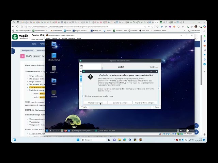Select 'Ajustes de los usuarios' taskbar entry
This screenshot has width=218, height=163.
click(x=105, y=130)
